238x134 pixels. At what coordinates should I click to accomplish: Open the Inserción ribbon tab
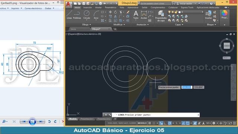tap(88, 7)
